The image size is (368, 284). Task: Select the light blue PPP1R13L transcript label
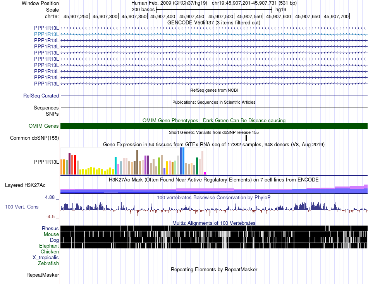[46, 34]
